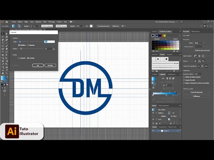Click the gradient color bar in Dégradé panel
Viewport: 214px width, 160px height.
(x=165, y=93)
